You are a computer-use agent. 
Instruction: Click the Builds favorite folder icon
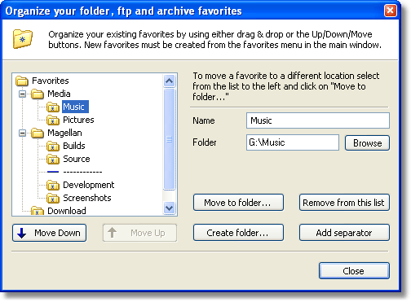pos(53,147)
